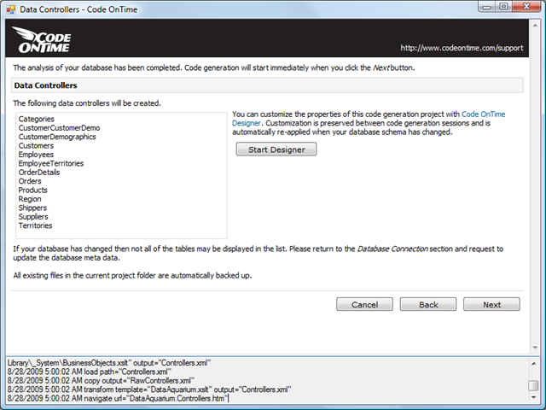Click main page scrollbar down arrow
546x410 pixels.
(535, 348)
